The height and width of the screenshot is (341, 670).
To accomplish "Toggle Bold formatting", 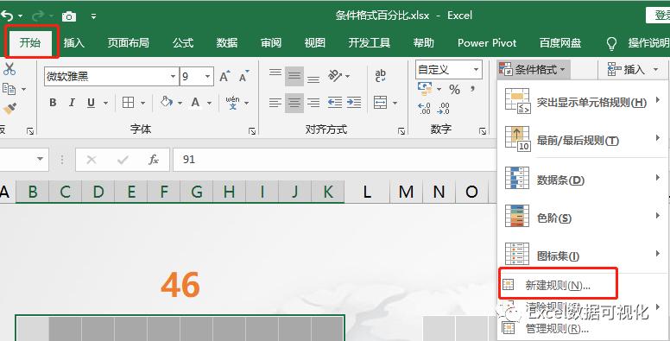I will 53,103.
